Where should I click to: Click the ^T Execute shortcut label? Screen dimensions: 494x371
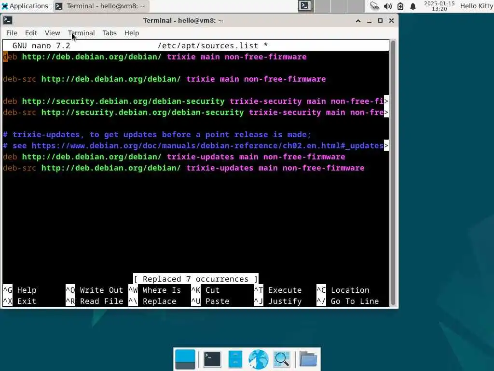coord(278,290)
